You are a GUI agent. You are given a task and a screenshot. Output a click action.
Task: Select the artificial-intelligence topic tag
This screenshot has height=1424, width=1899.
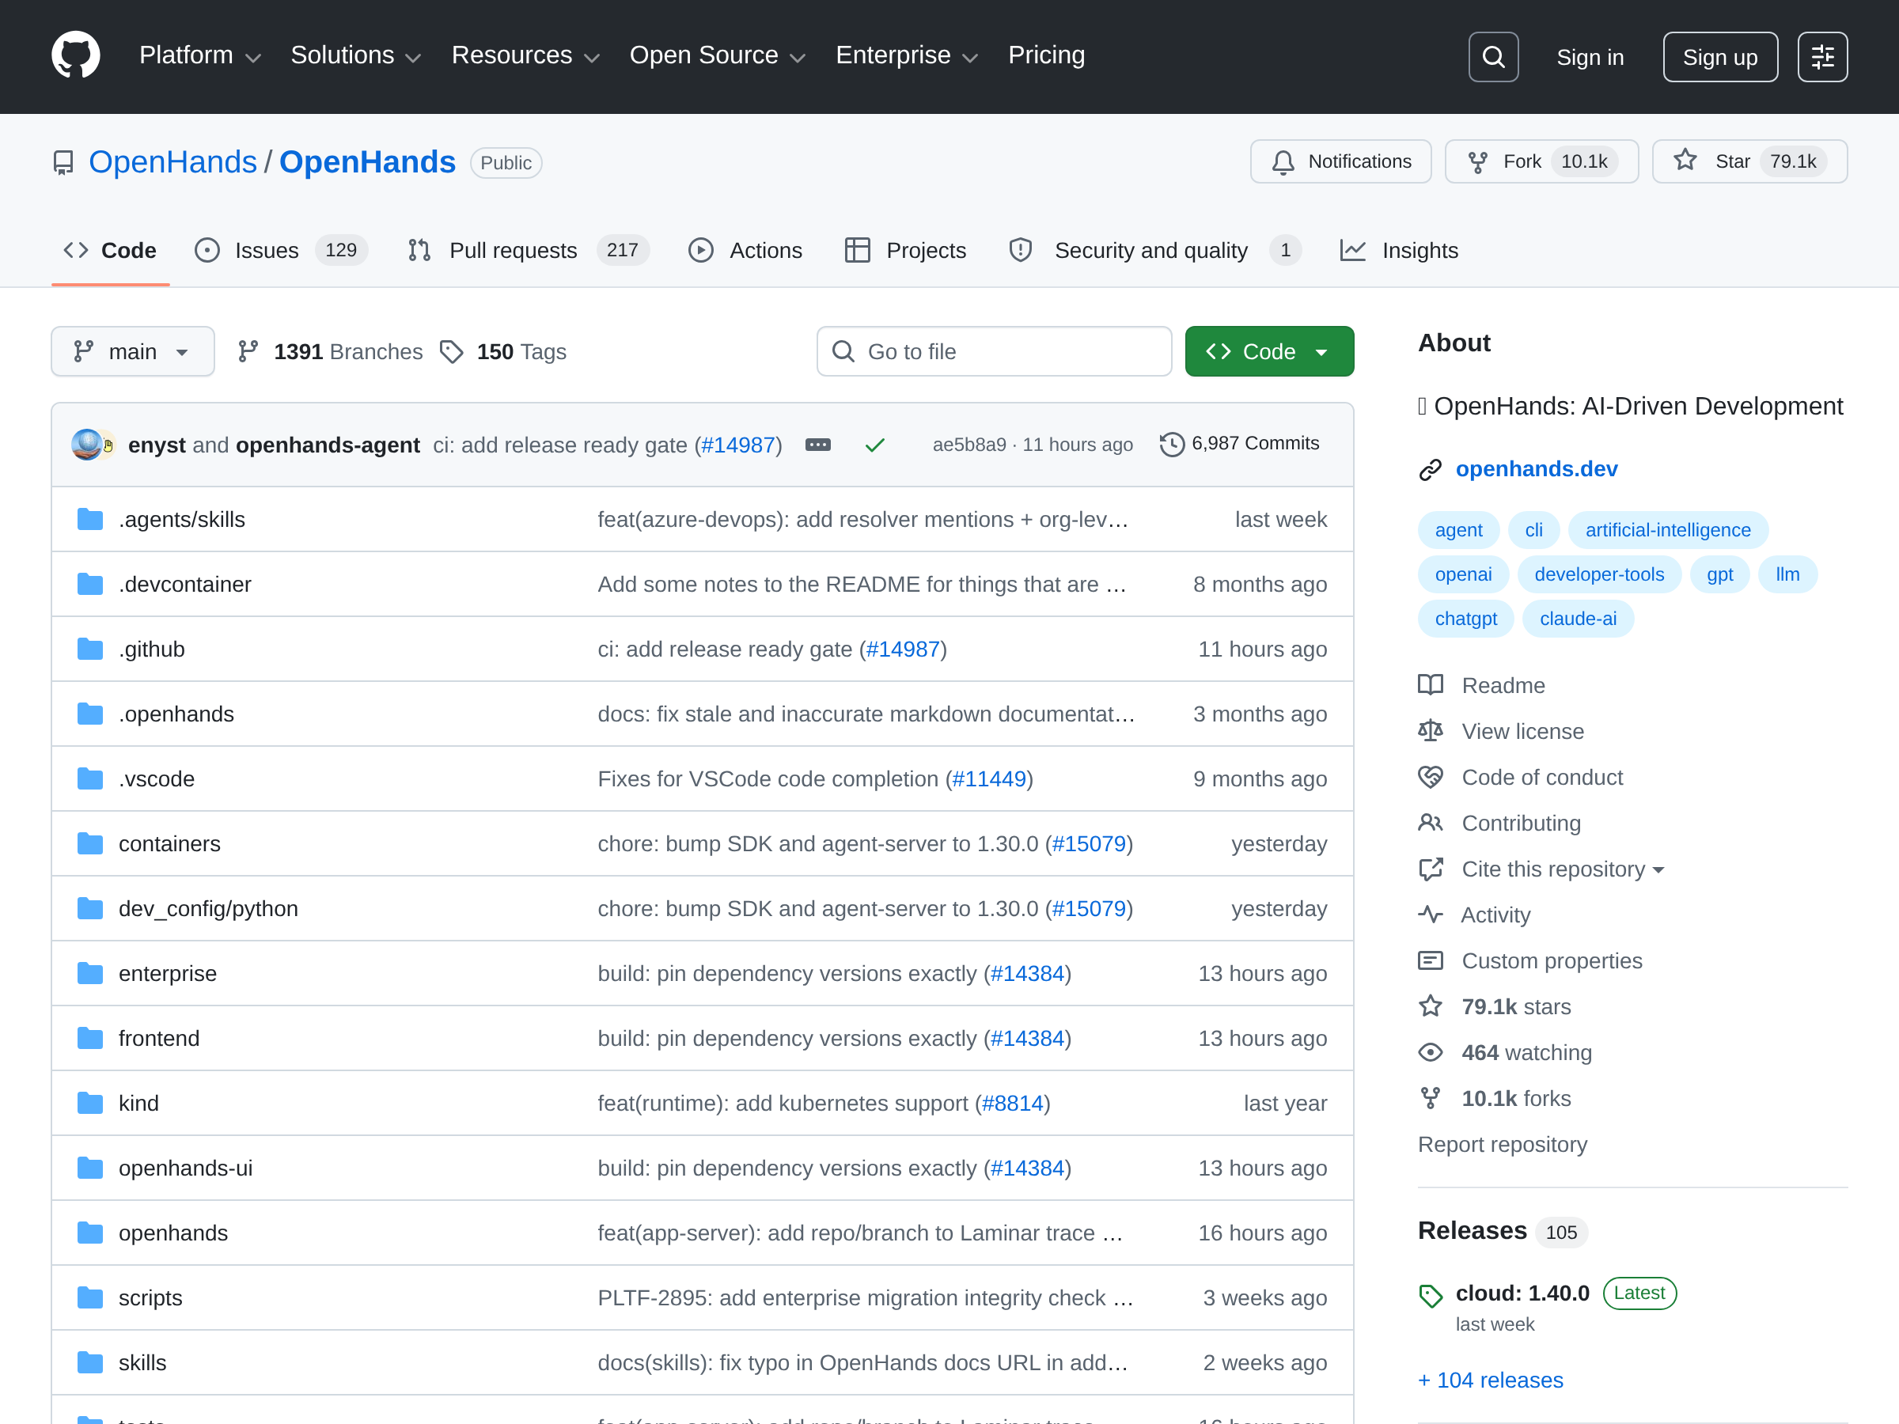coord(1667,529)
